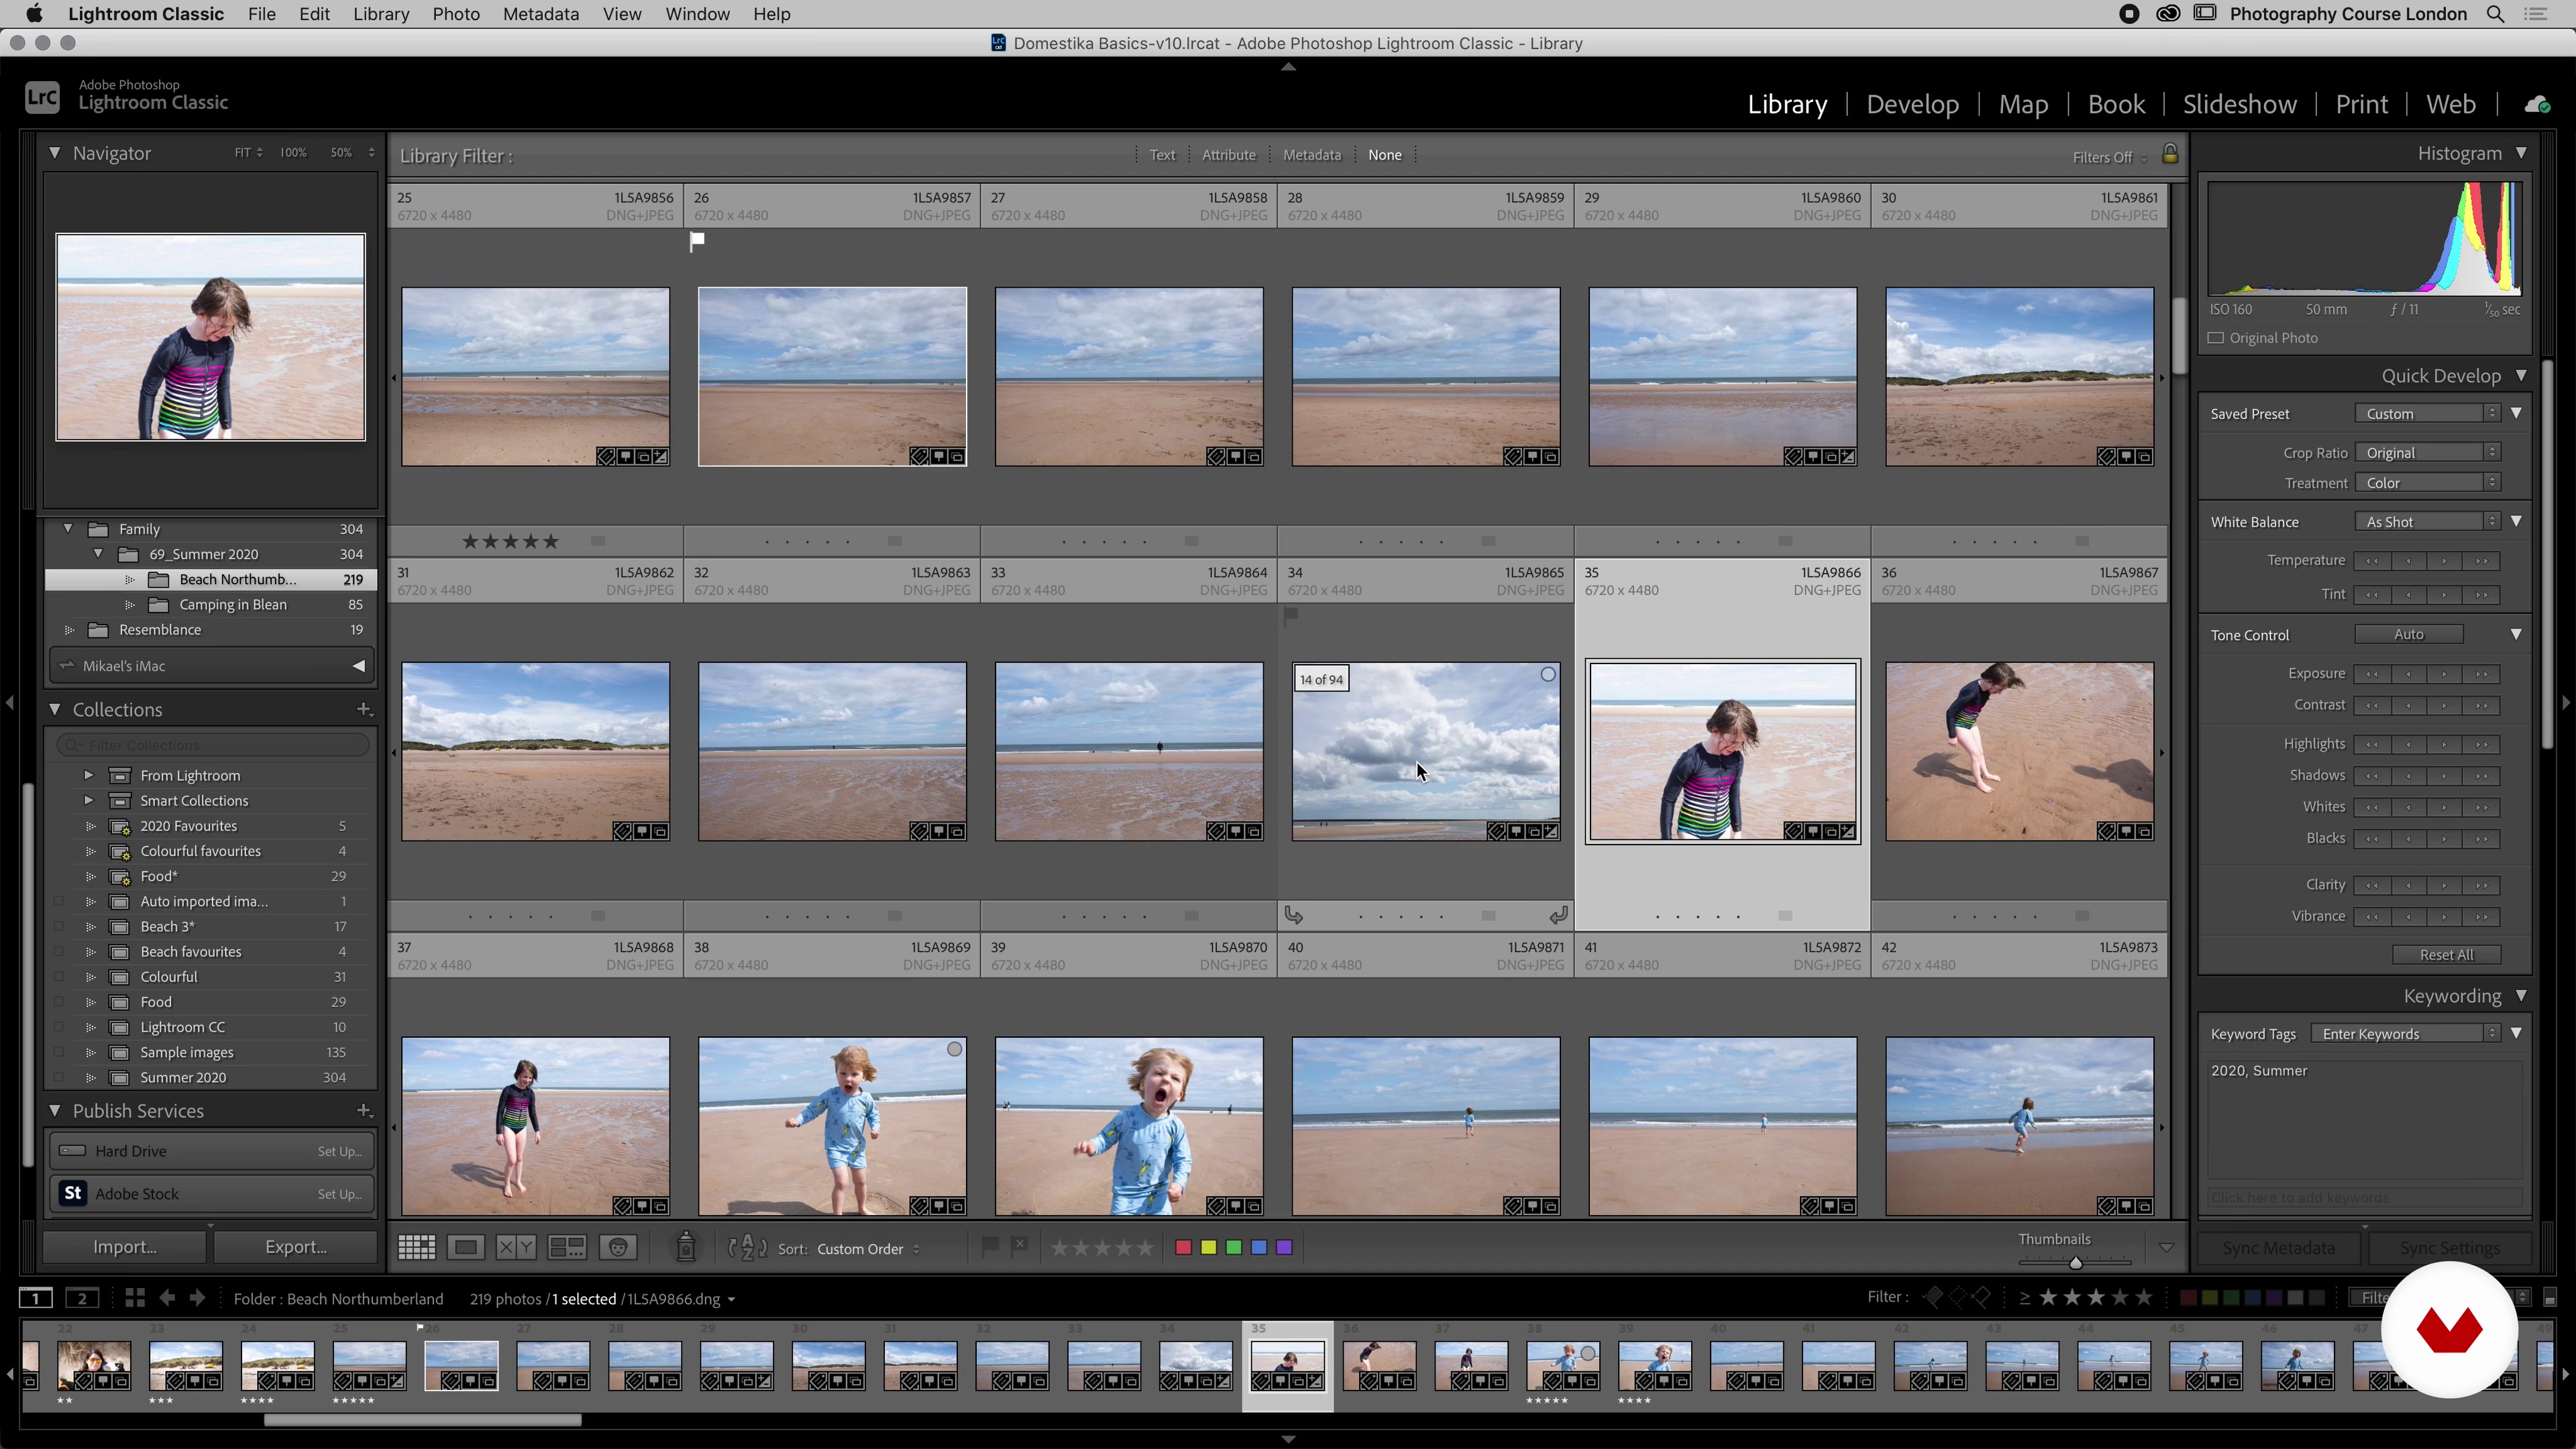Go forward to next source arrow
This screenshot has width=2576, height=1449.
pyautogui.click(x=198, y=1298)
